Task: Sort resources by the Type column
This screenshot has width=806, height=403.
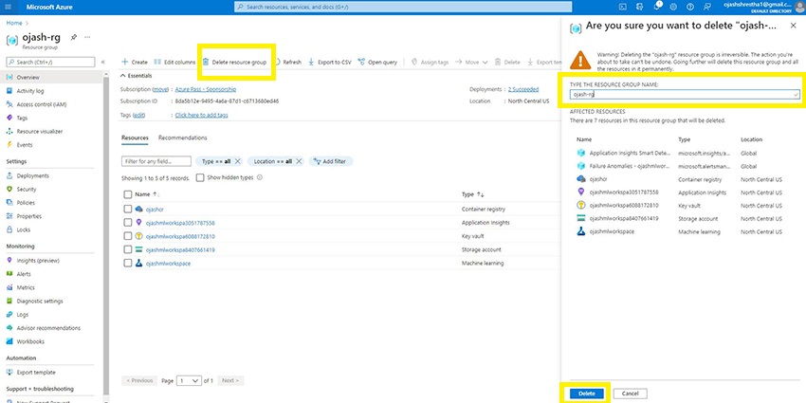Action: coord(473,194)
